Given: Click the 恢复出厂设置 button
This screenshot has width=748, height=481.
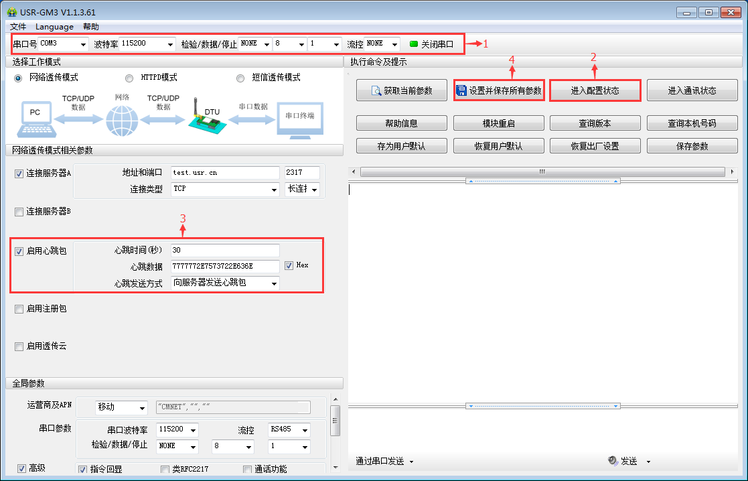Looking at the screenshot, I should 595,145.
